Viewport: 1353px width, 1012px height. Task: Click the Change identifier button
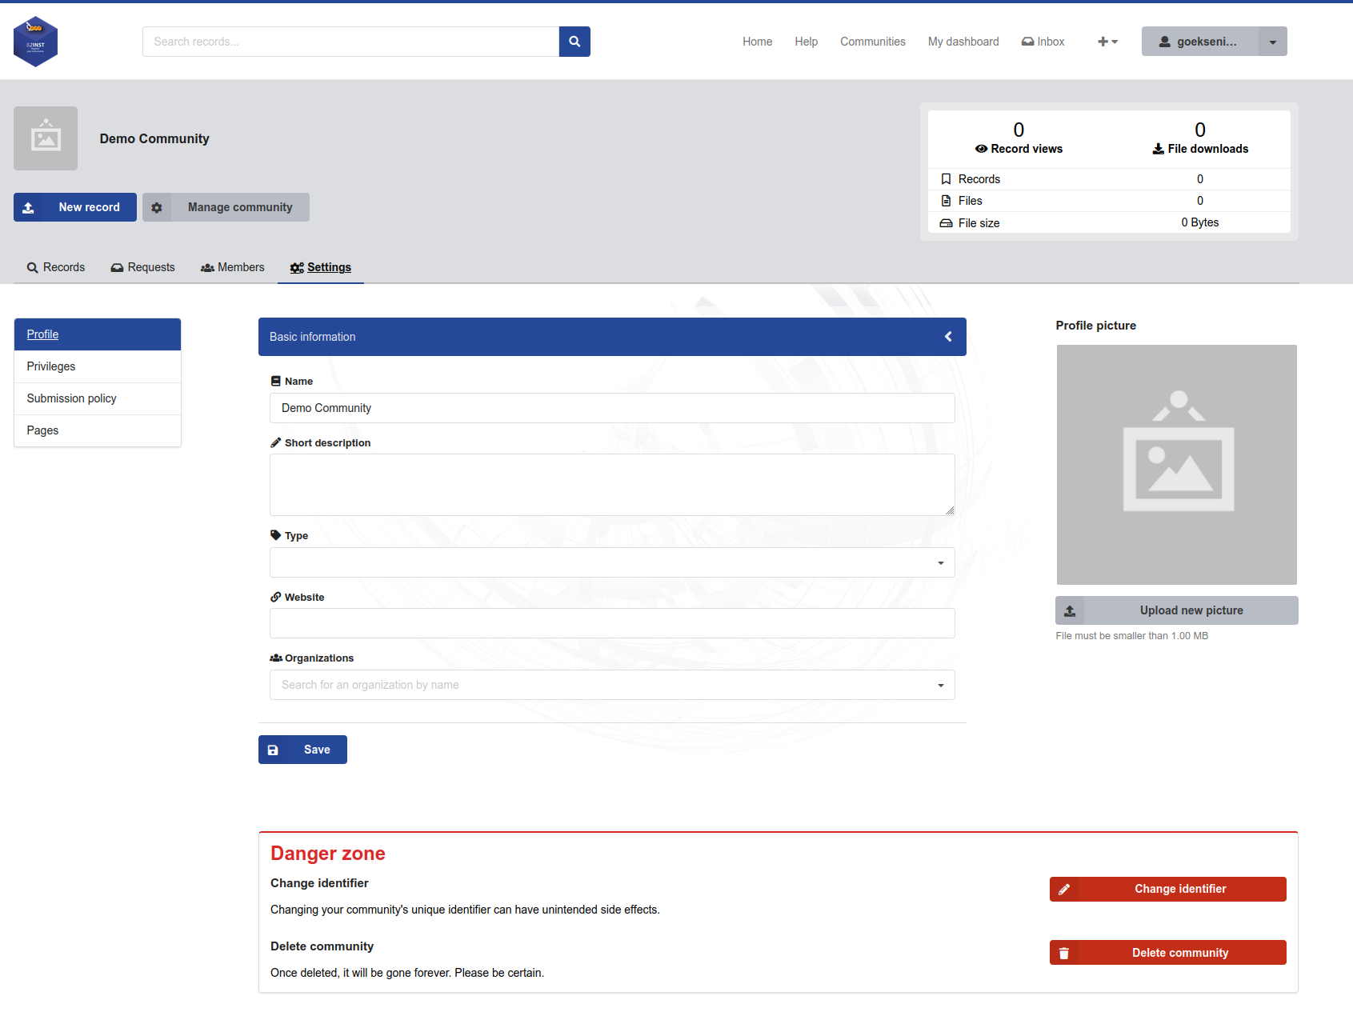pyautogui.click(x=1168, y=889)
